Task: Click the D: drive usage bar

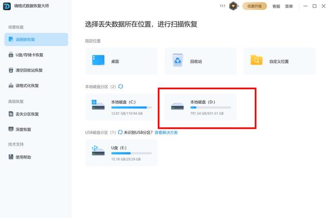Action: click(210, 107)
